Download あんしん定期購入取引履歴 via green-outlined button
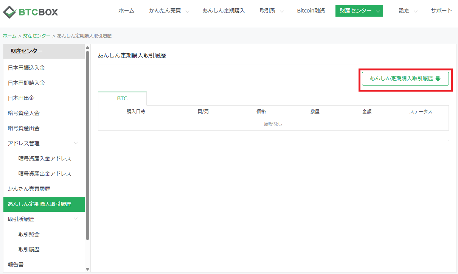This screenshot has height=274, width=458. 405,79
